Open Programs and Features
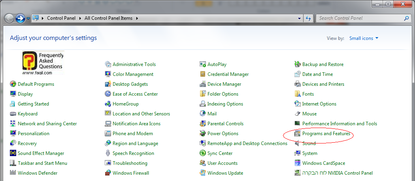This screenshot has height=181, width=415. (326, 134)
